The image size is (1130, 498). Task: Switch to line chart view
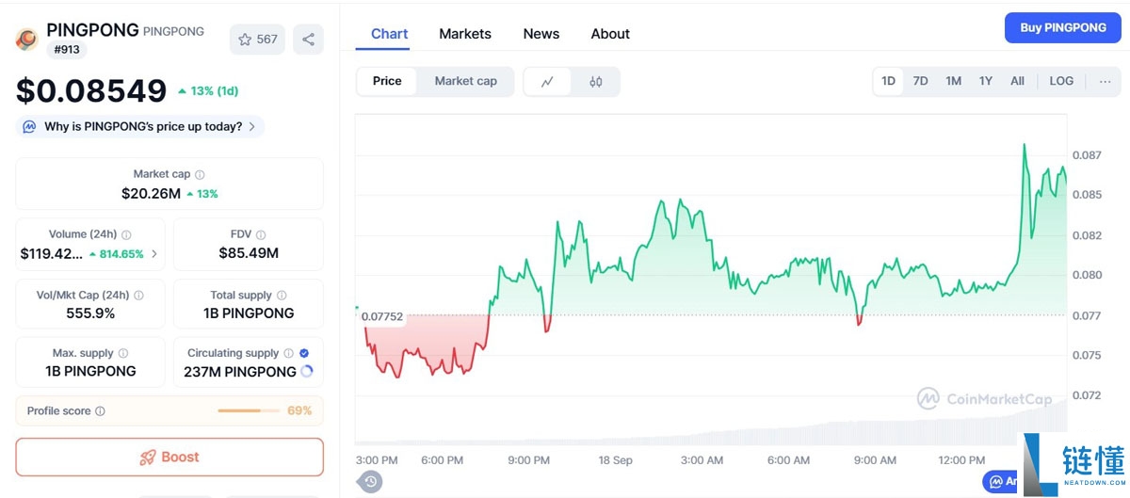click(x=547, y=82)
